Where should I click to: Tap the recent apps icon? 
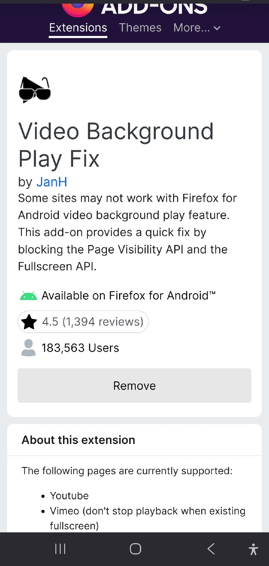pyautogui.click(x=60, y=549)
